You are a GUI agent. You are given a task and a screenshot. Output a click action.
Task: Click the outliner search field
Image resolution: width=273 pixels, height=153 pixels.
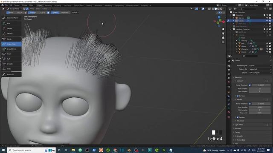tap(248, 8)
